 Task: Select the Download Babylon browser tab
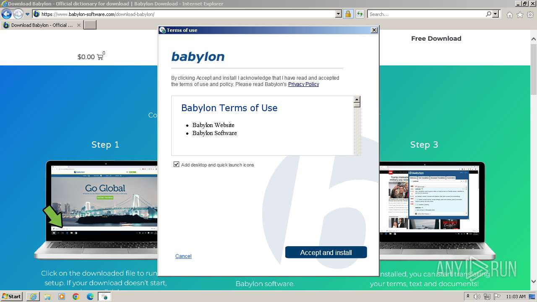42,25
